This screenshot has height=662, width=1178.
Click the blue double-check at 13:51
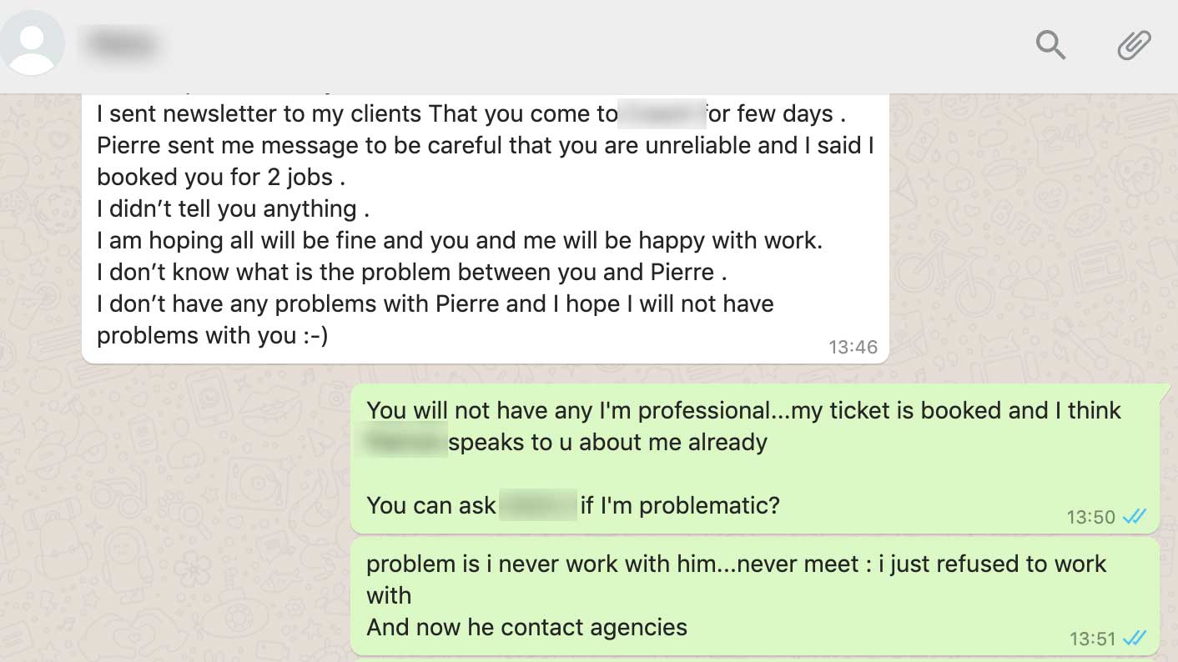click(x=1134, y=639)
